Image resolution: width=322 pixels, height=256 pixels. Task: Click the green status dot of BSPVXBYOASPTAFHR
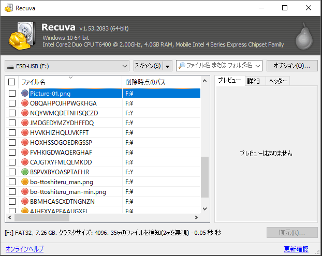coord(25,172)
